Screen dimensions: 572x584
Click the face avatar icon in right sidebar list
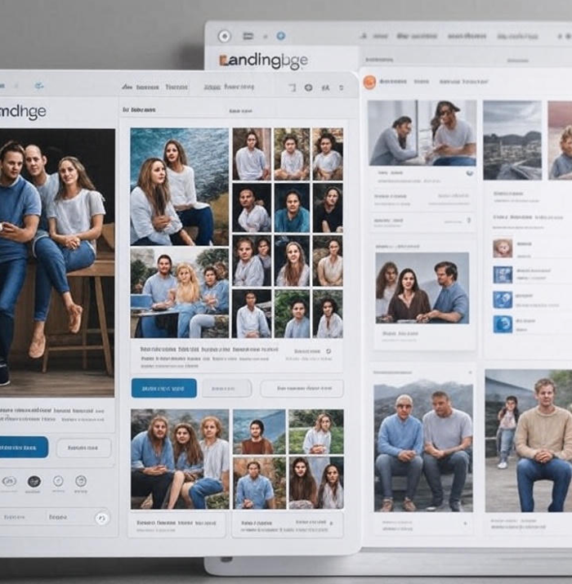click(503, 248)
